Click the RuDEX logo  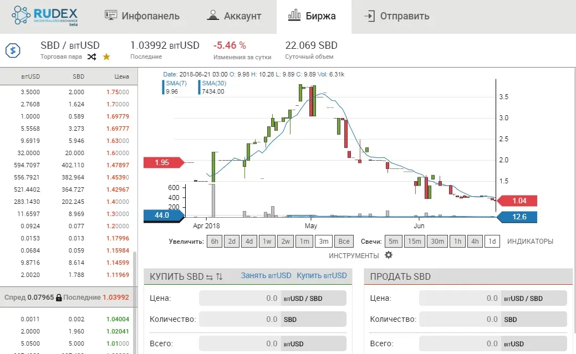[45, 16]
